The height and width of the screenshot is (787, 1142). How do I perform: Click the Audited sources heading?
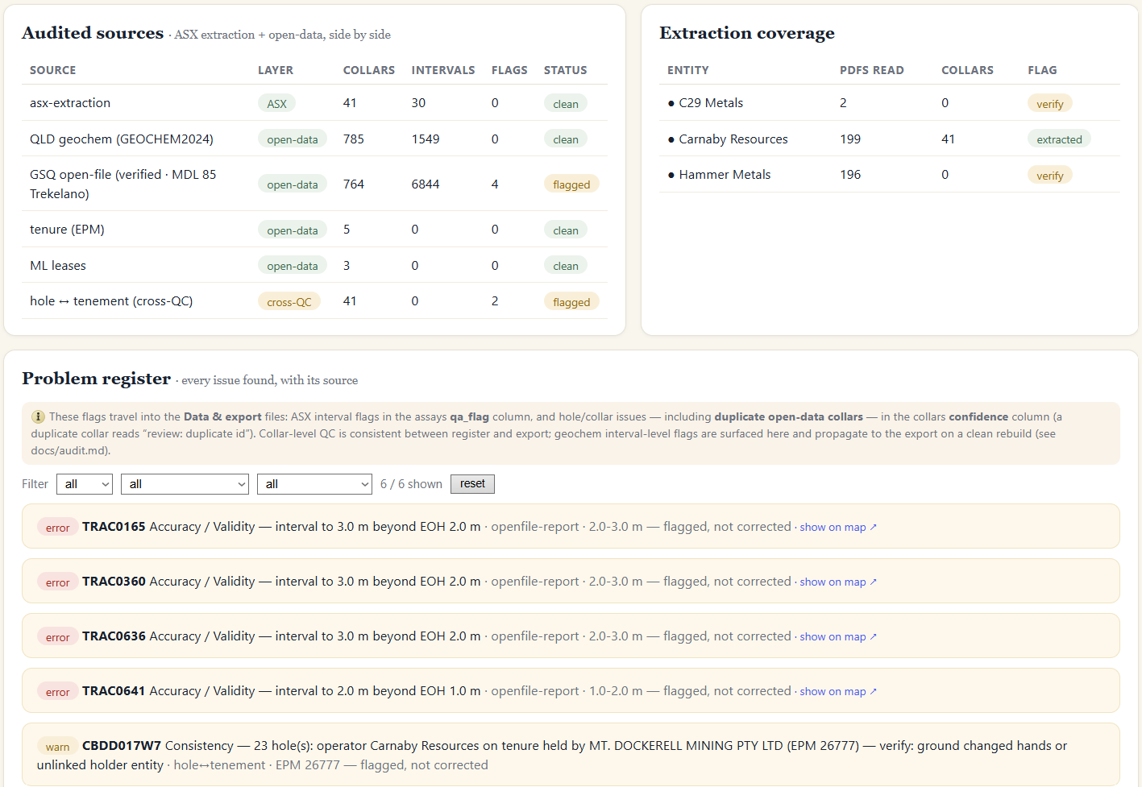click(93, 33)
